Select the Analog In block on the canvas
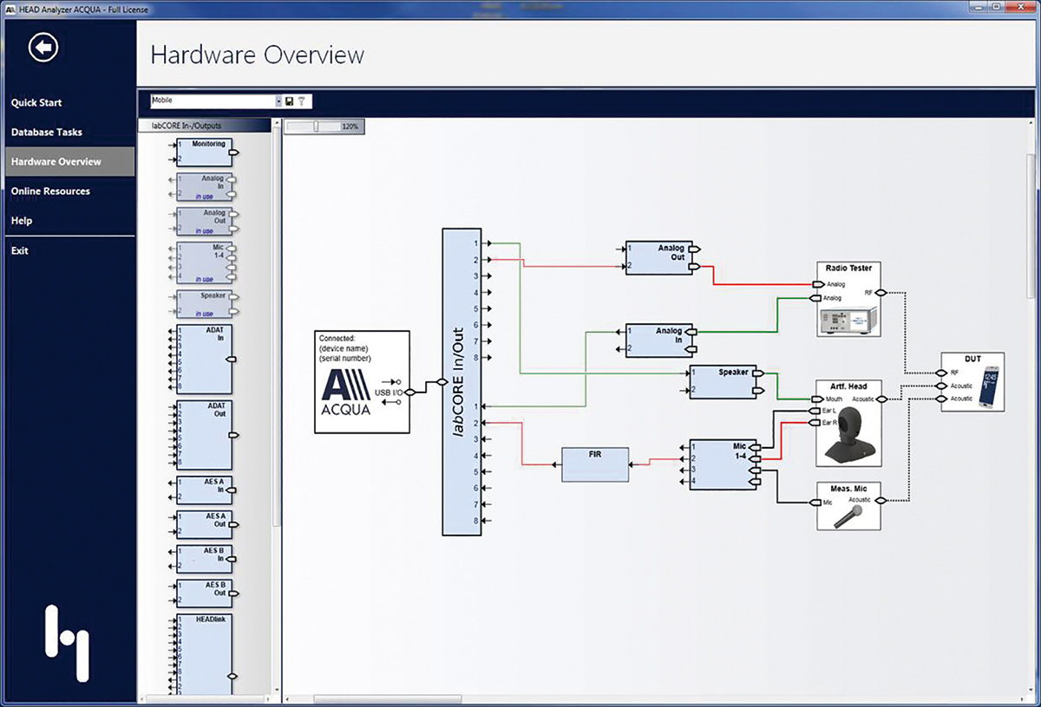 (659, 340)
